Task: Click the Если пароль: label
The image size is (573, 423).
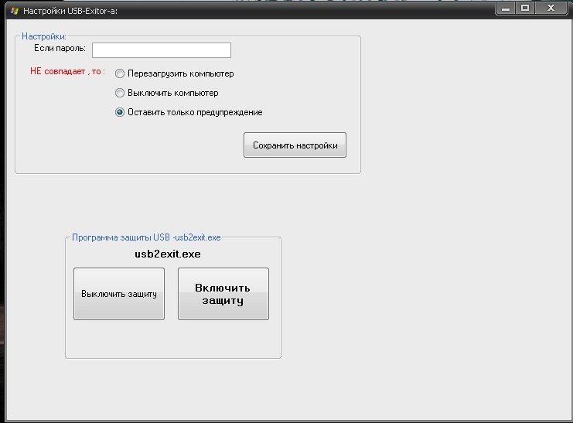Action: point(60,49)
